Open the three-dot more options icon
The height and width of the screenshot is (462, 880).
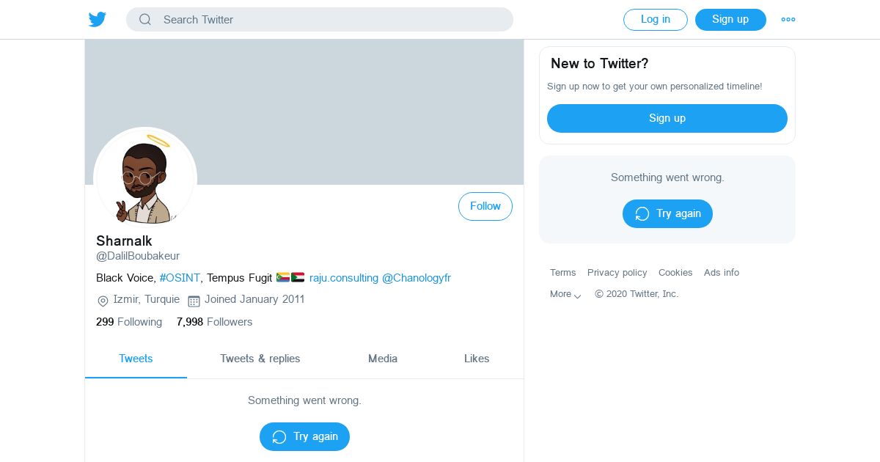click(788, 20)
